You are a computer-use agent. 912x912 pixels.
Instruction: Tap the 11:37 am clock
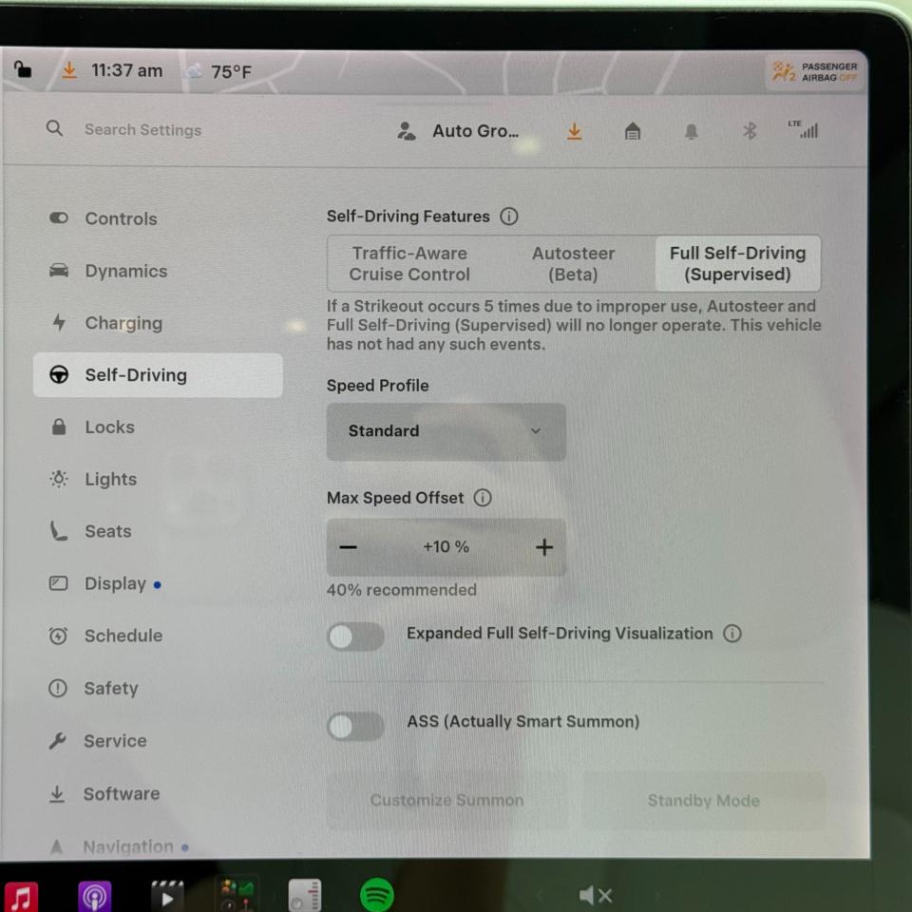[x=126, y=70]
